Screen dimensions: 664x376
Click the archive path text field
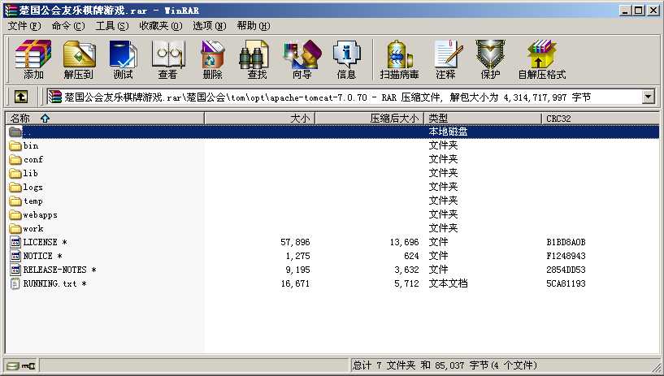[x=344, y=97]
